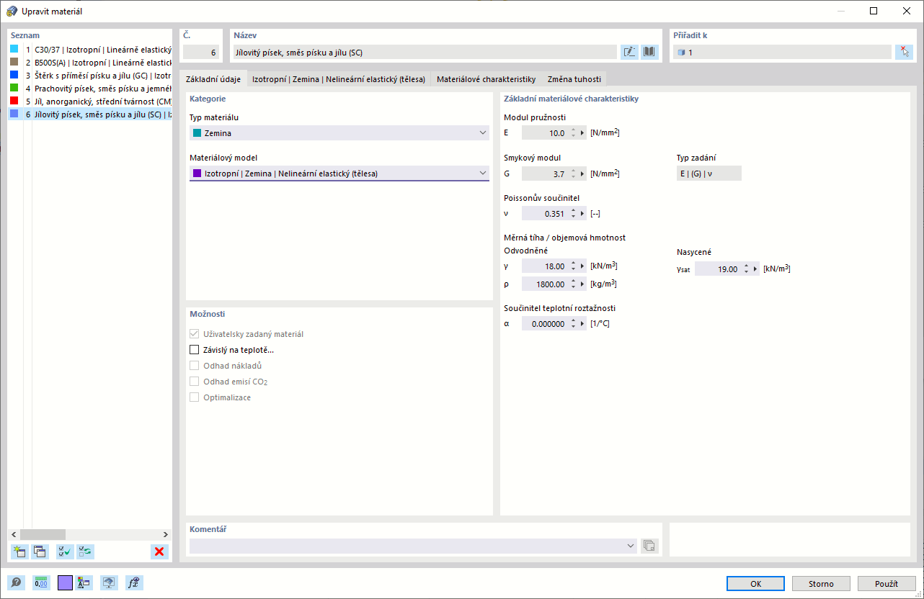This screenshot has height=599, width=924.
Task: Open the formula view fx icon
Action: pyautogui.click(x=133, y=582)
